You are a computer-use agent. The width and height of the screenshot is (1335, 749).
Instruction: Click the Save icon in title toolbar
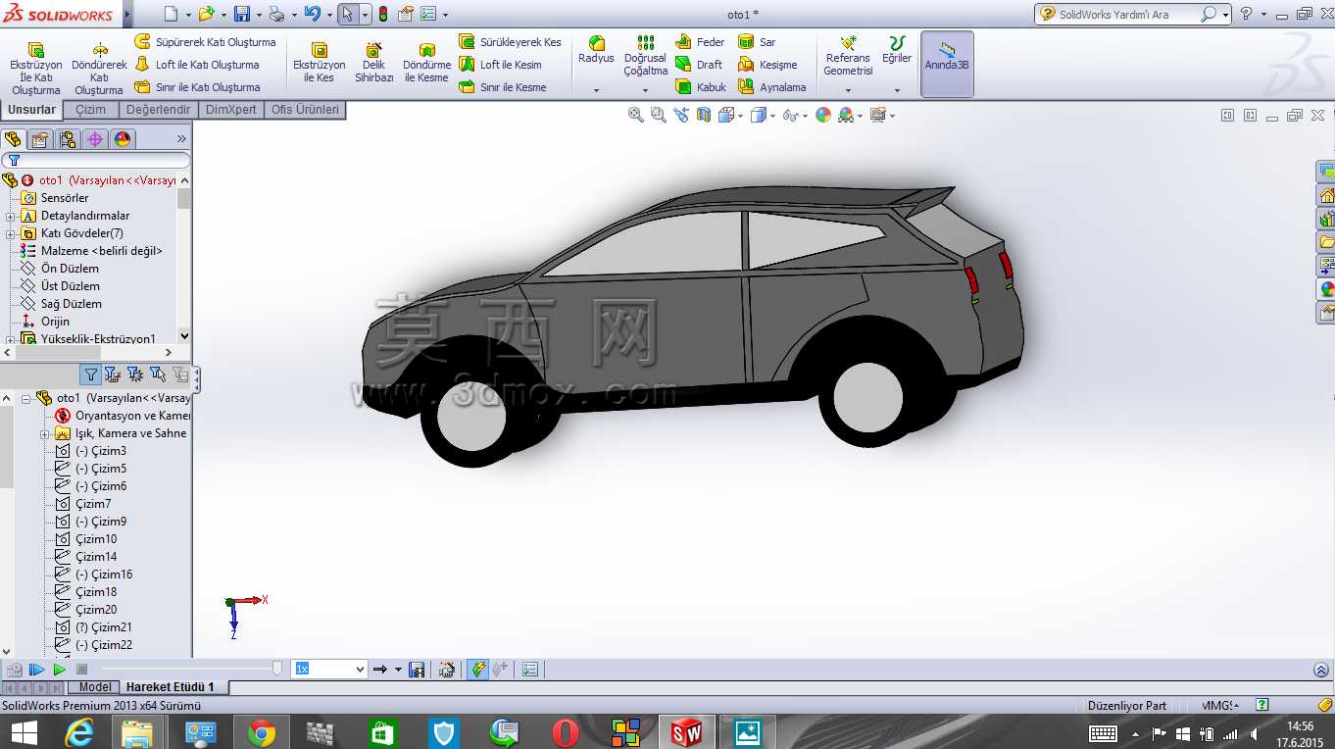pos(243,14)
